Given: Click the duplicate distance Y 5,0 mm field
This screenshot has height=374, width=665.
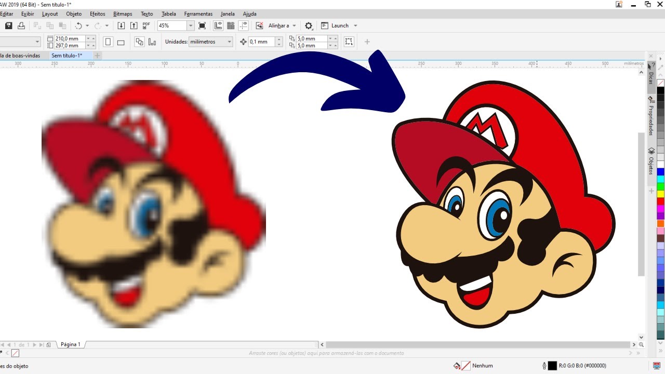Looking at the screenshot, I should pos(311,45).
